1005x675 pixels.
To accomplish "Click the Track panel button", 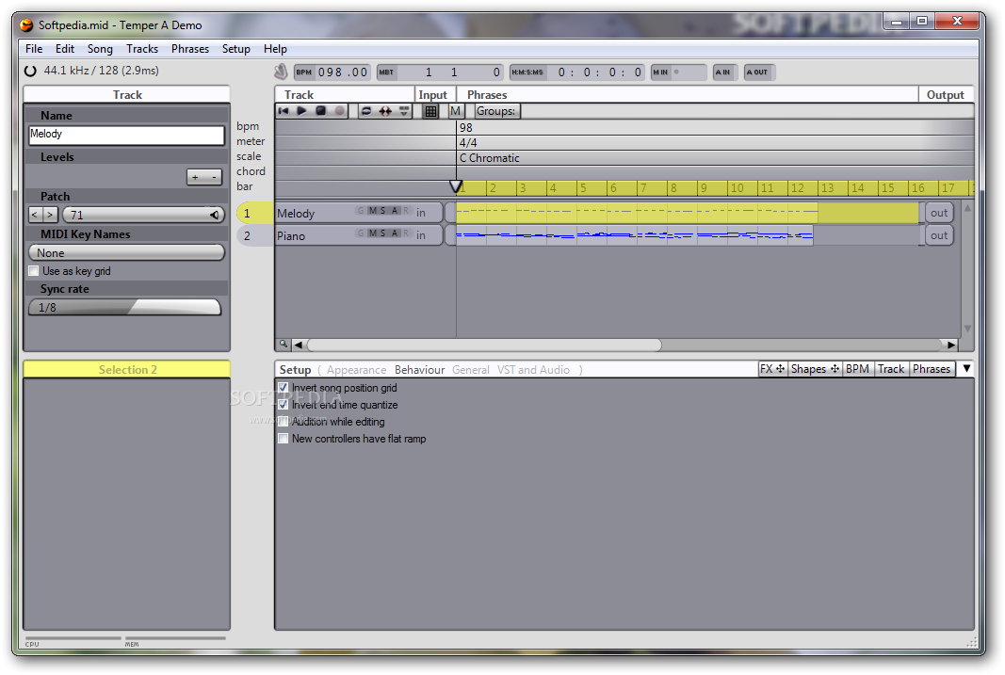I will click(x=891, y=369).
